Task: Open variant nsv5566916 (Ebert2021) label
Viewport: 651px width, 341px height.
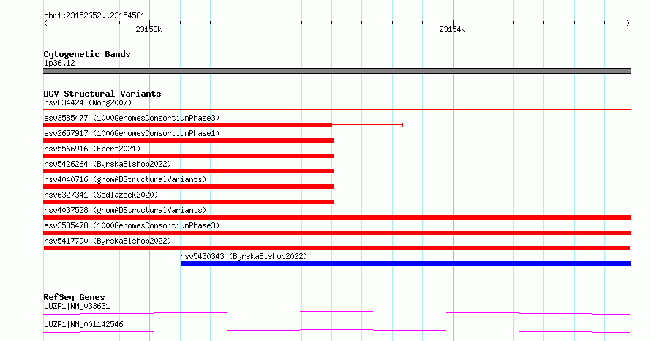Action: [x=92, y=149]
